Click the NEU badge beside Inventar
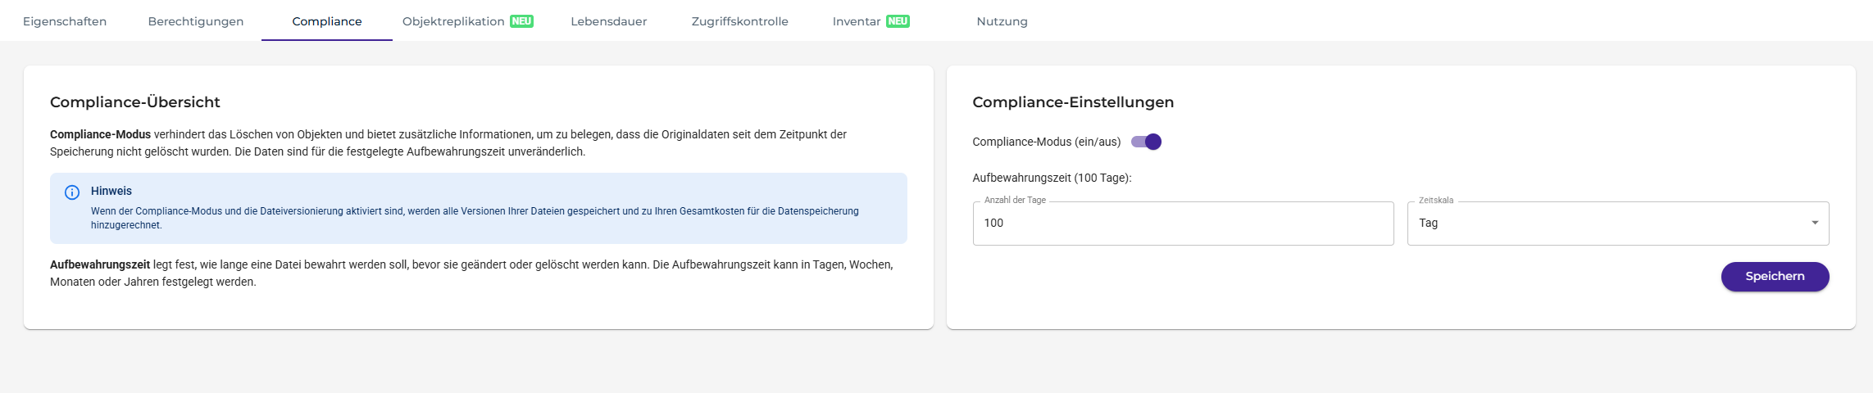 [898, 21]
